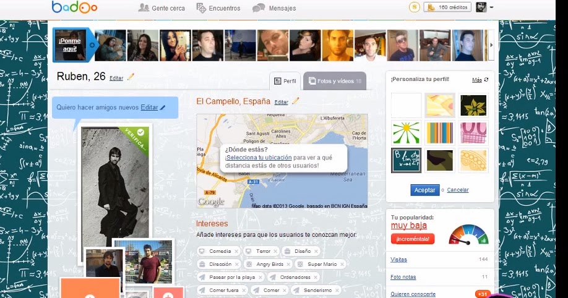The image size is (568, 298).
Task: Click the Comer fuera interest tag
Action: (223, 291)
